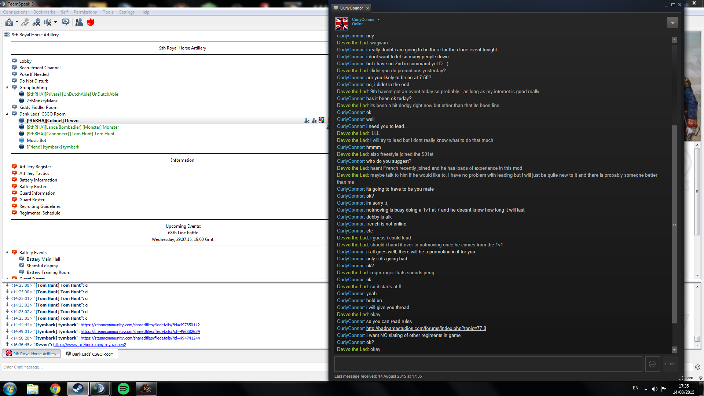704x396 pixels.
Task: Open tymbark's steamcommunity link id=496882634
Action: coord(140,331)
